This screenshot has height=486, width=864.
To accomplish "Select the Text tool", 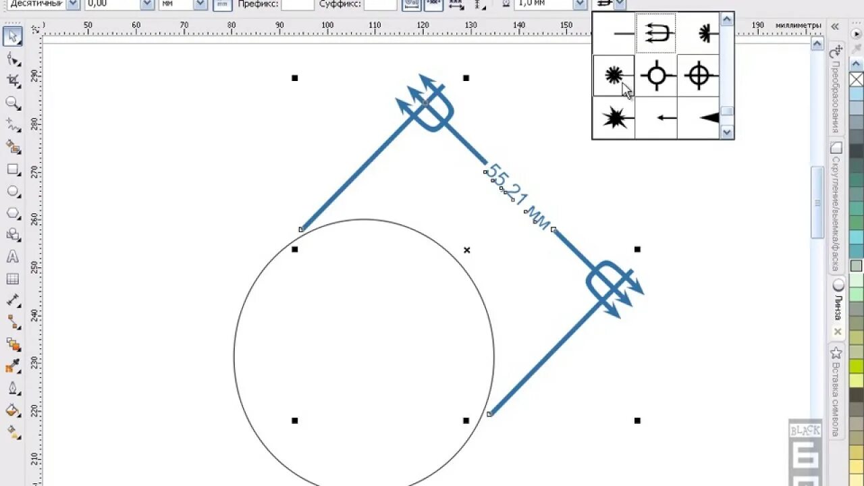I will 12,256.
